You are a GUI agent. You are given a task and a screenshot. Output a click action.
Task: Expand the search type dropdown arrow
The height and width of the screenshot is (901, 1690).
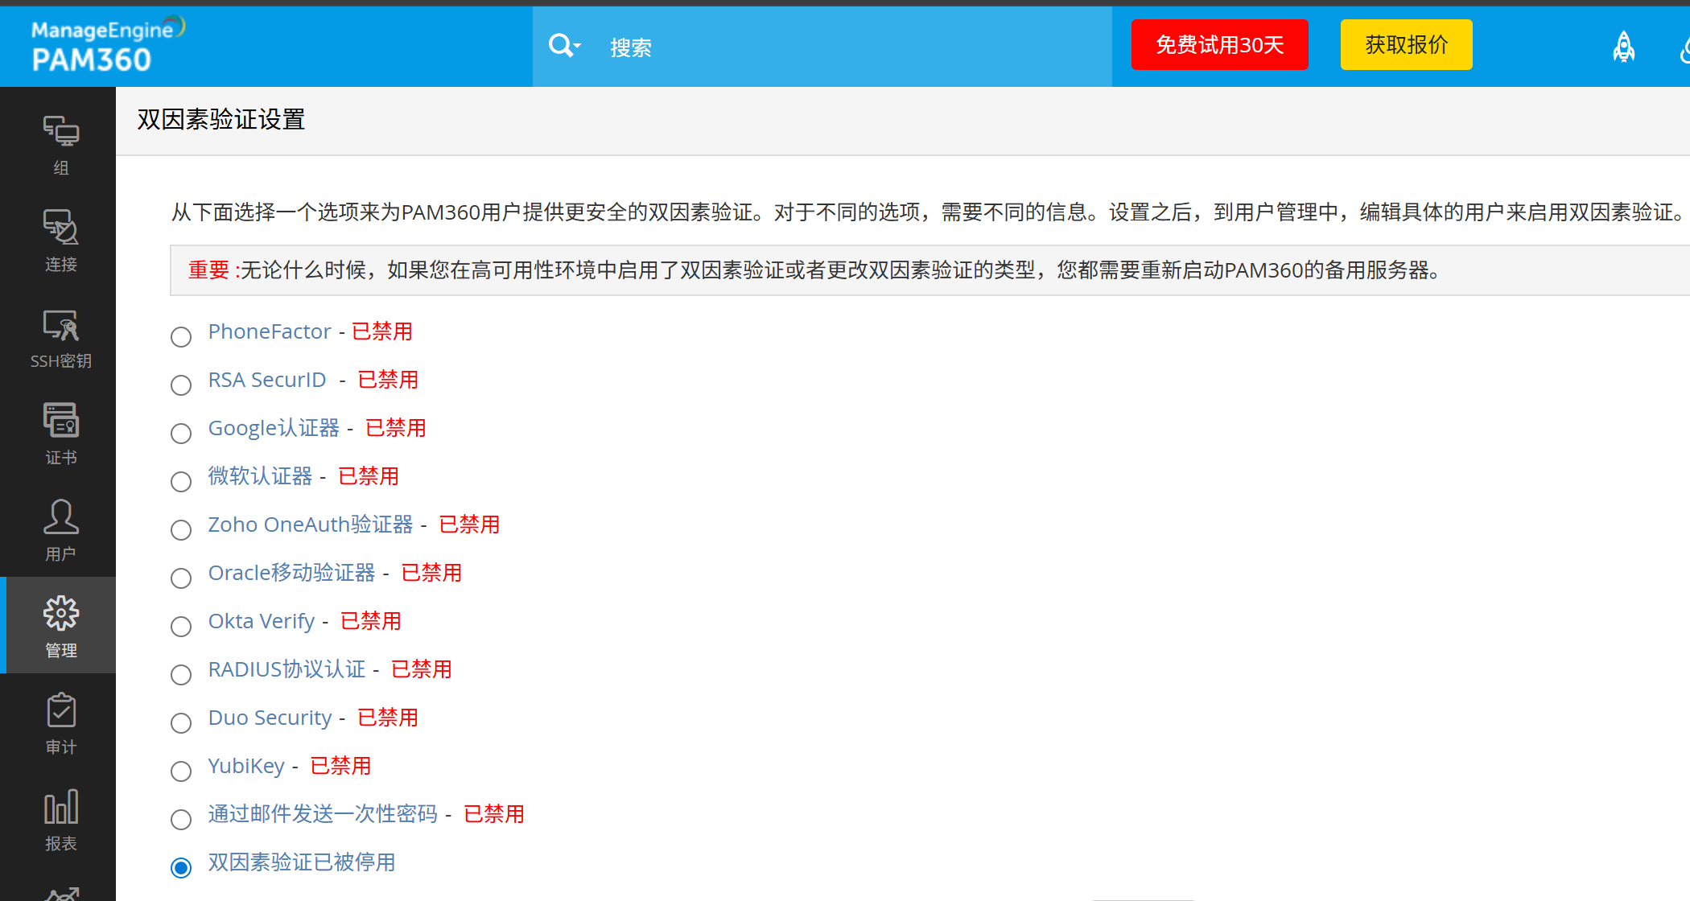click(x=577, y=47)
